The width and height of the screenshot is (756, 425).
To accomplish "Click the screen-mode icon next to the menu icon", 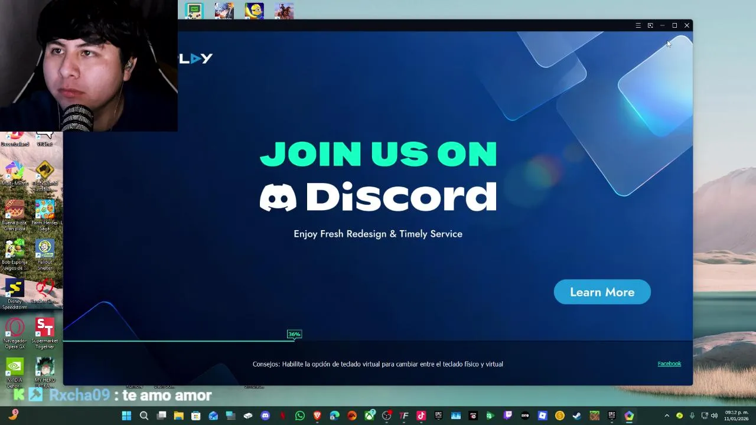I will coord(650,25).
